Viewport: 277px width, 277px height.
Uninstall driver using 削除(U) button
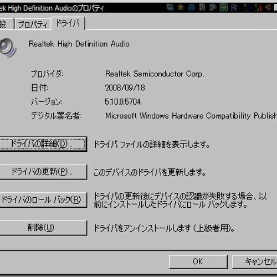(43, 228)
